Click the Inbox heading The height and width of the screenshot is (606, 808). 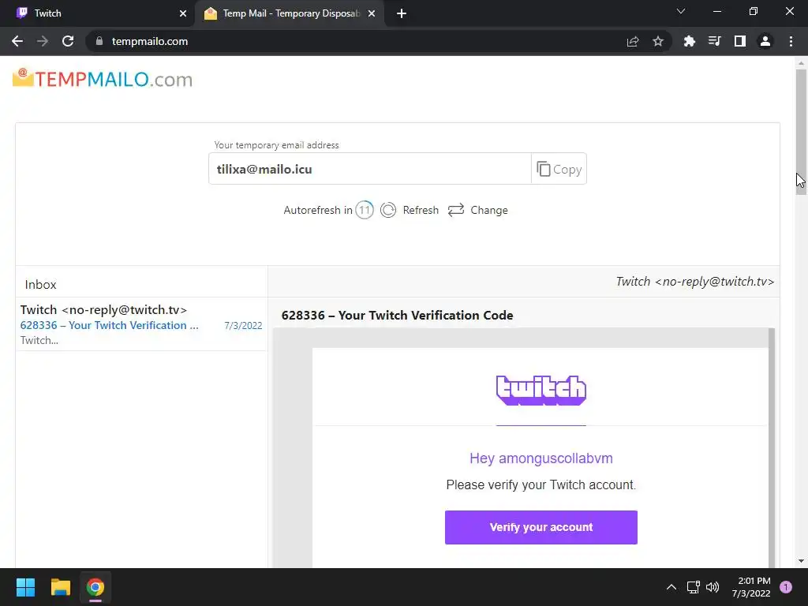41,284
